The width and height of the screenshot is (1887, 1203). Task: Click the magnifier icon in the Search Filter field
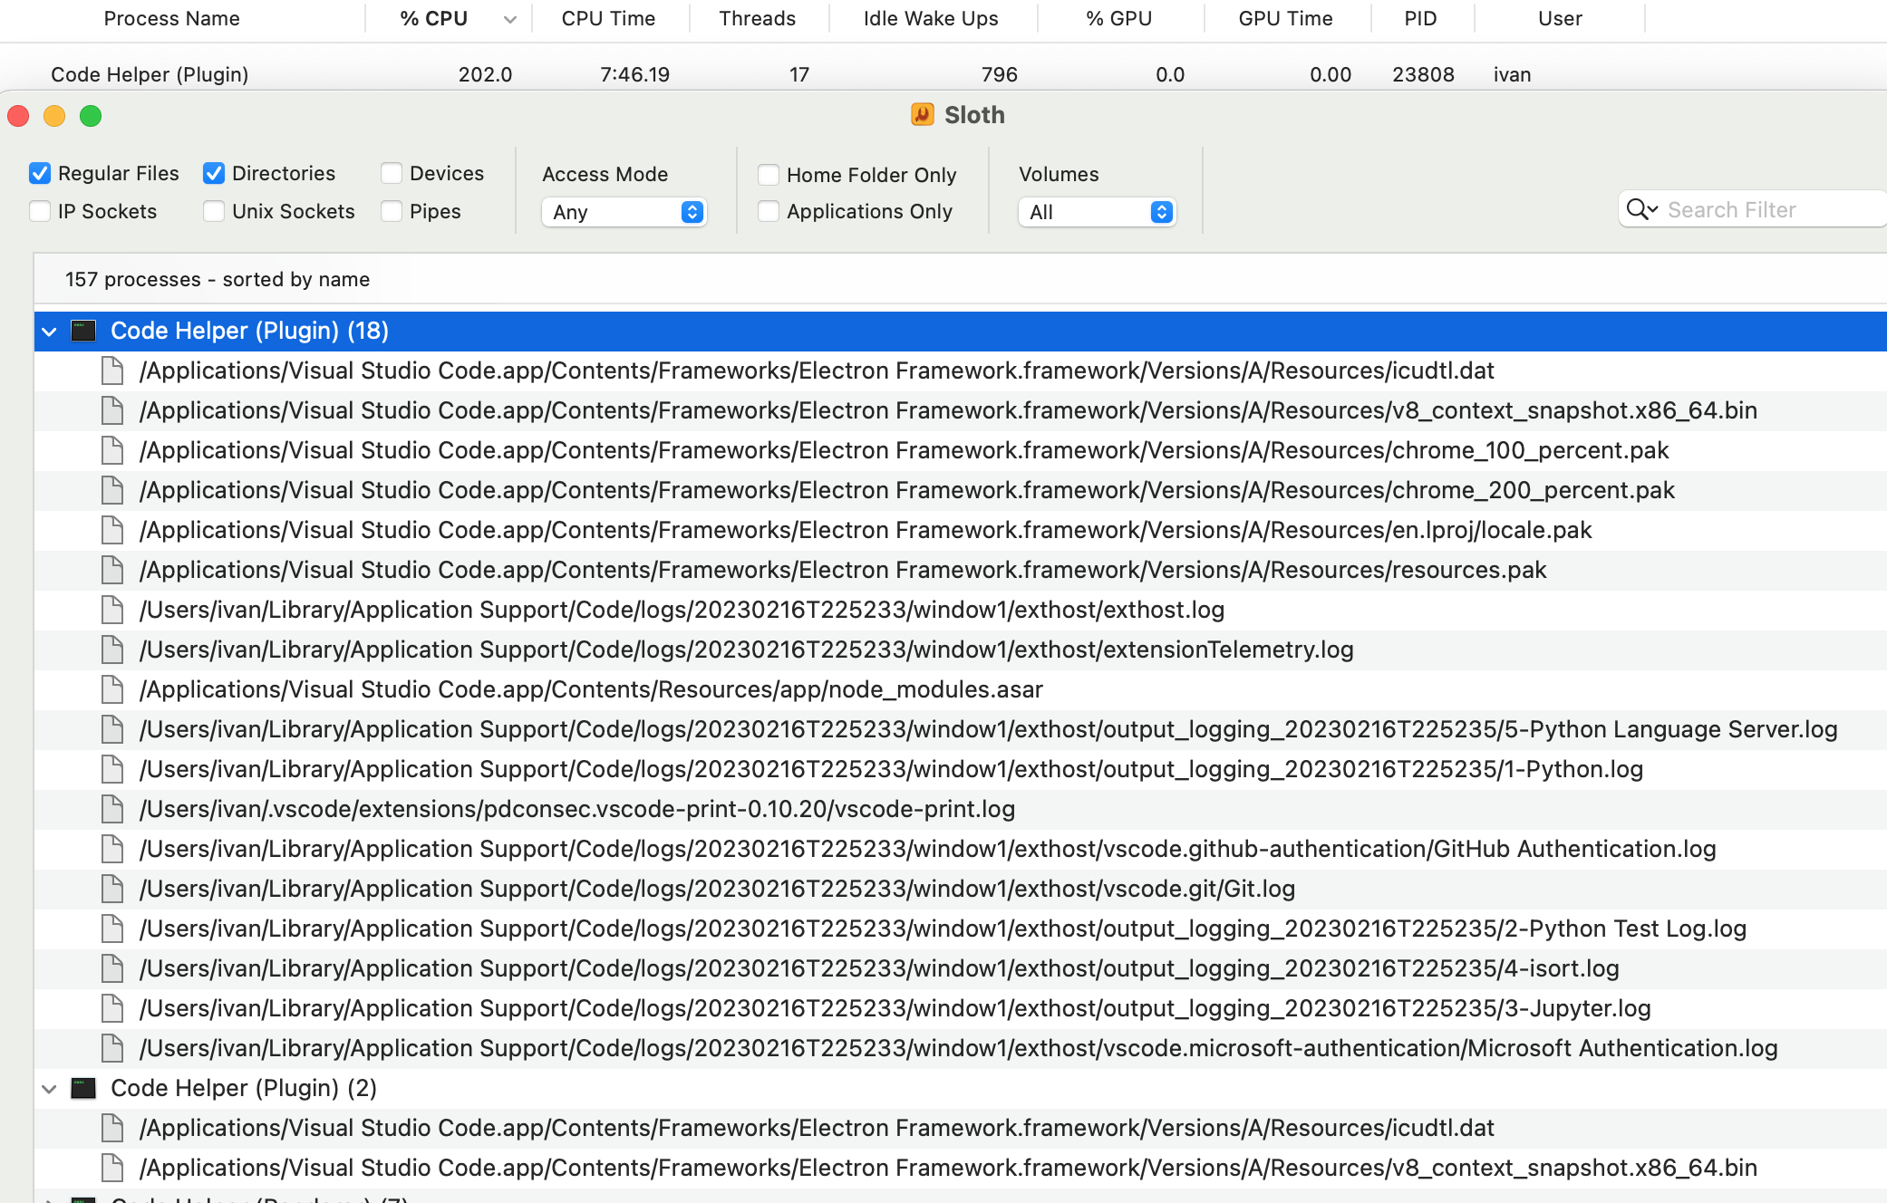coord(1640,209)
